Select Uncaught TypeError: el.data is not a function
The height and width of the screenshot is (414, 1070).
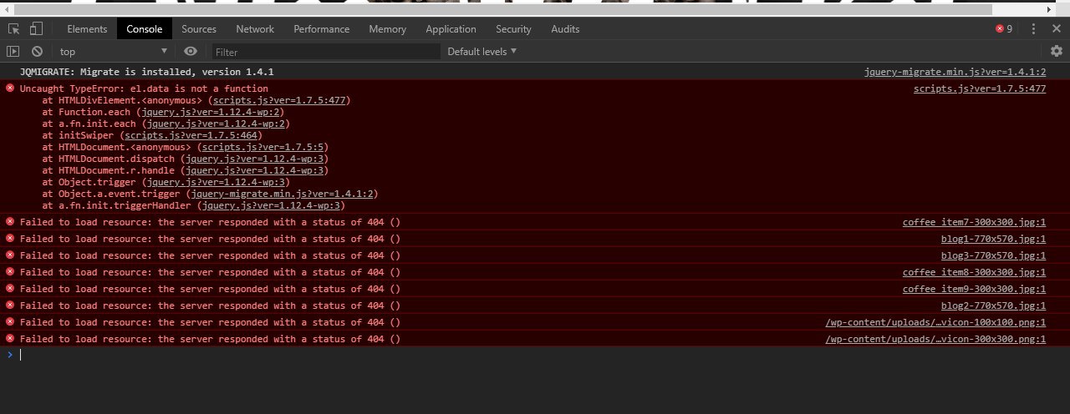coord(144,88)
